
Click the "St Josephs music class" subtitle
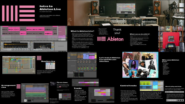click(45, 12)
